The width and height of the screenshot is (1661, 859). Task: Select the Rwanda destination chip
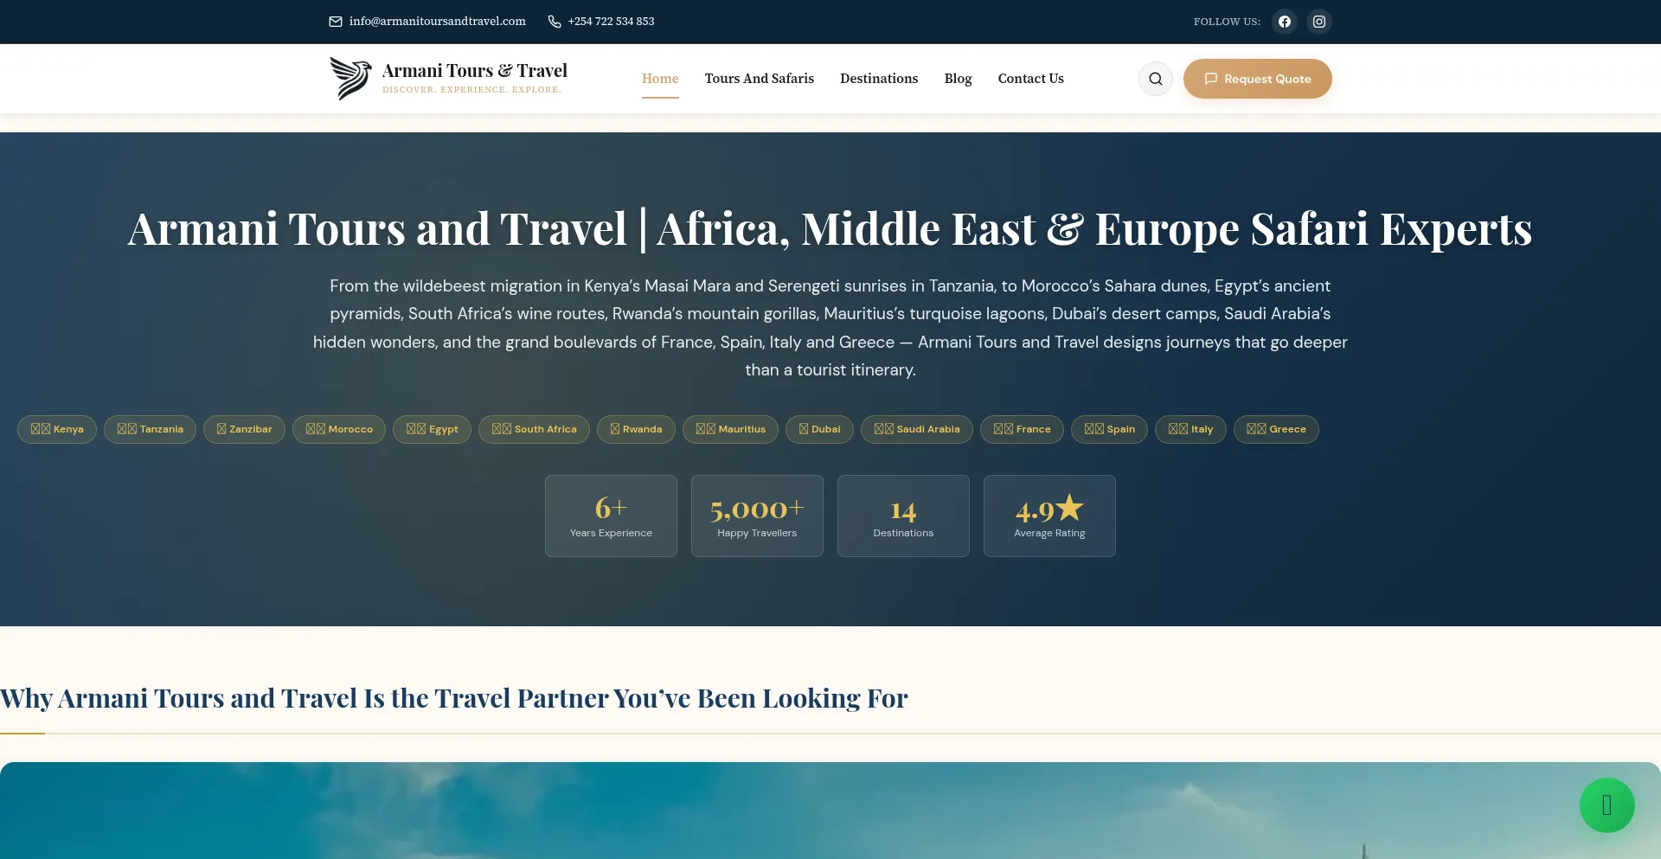point(636,429)
